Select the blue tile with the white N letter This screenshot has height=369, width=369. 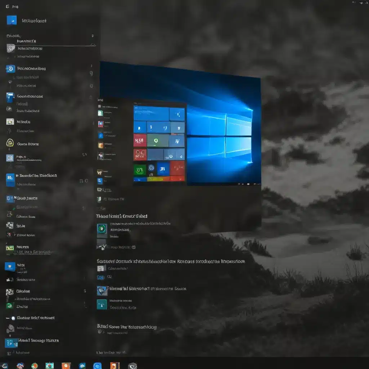coord(163,169)
